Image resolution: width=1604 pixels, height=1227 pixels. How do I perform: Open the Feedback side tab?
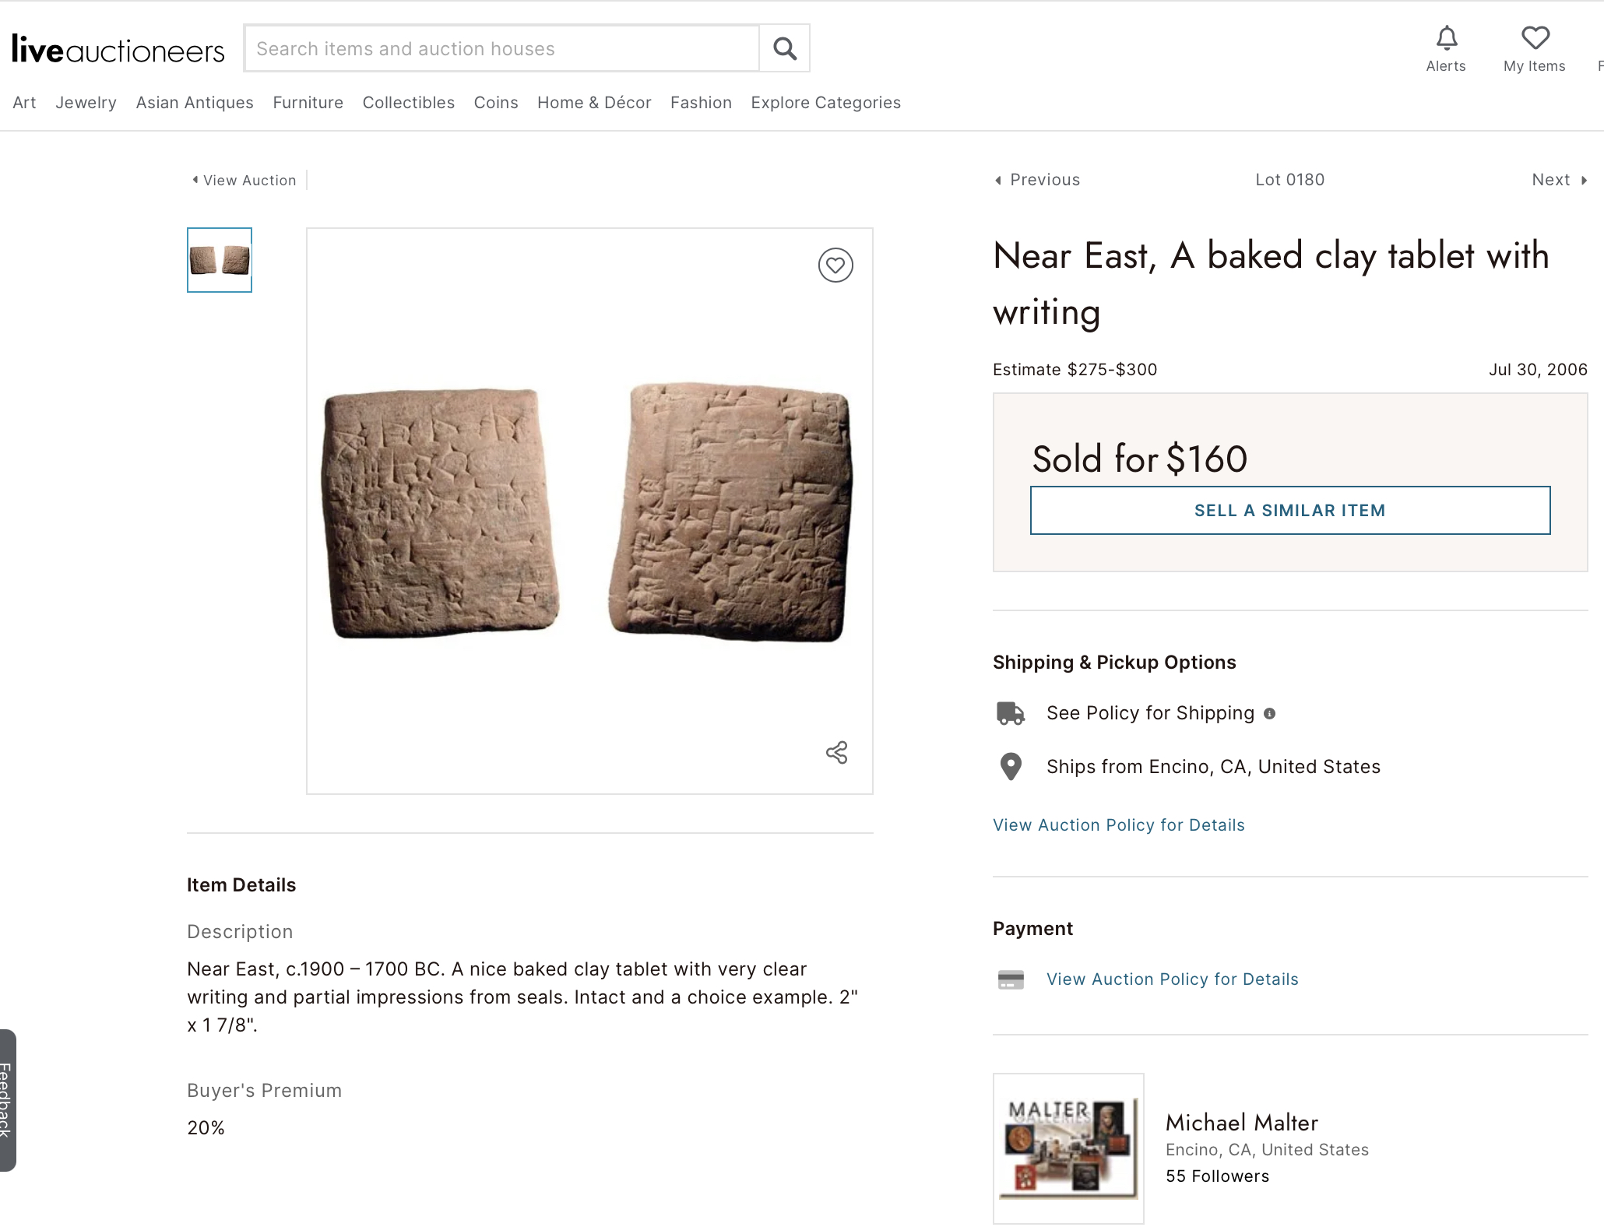tap(7, 1100)
